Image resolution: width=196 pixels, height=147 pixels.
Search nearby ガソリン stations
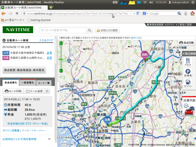188,83
